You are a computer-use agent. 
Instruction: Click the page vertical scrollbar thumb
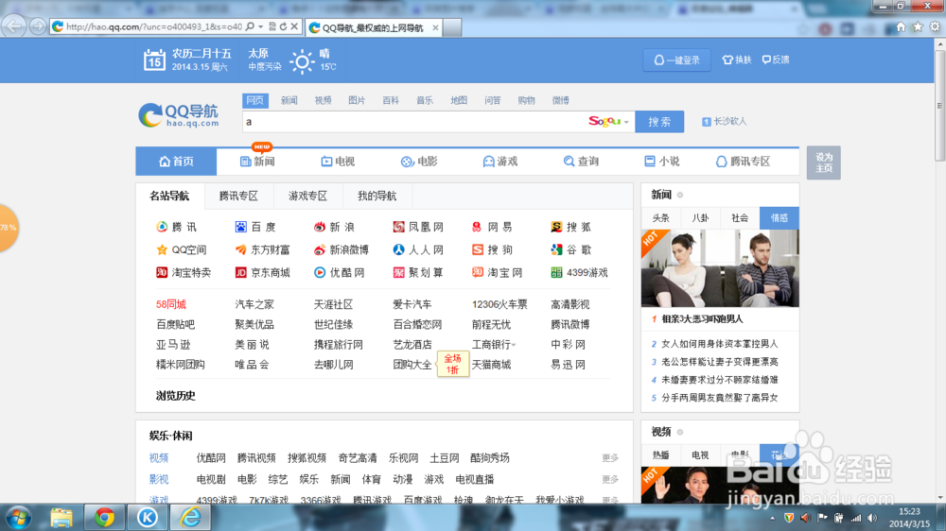[x=940, y=106]
